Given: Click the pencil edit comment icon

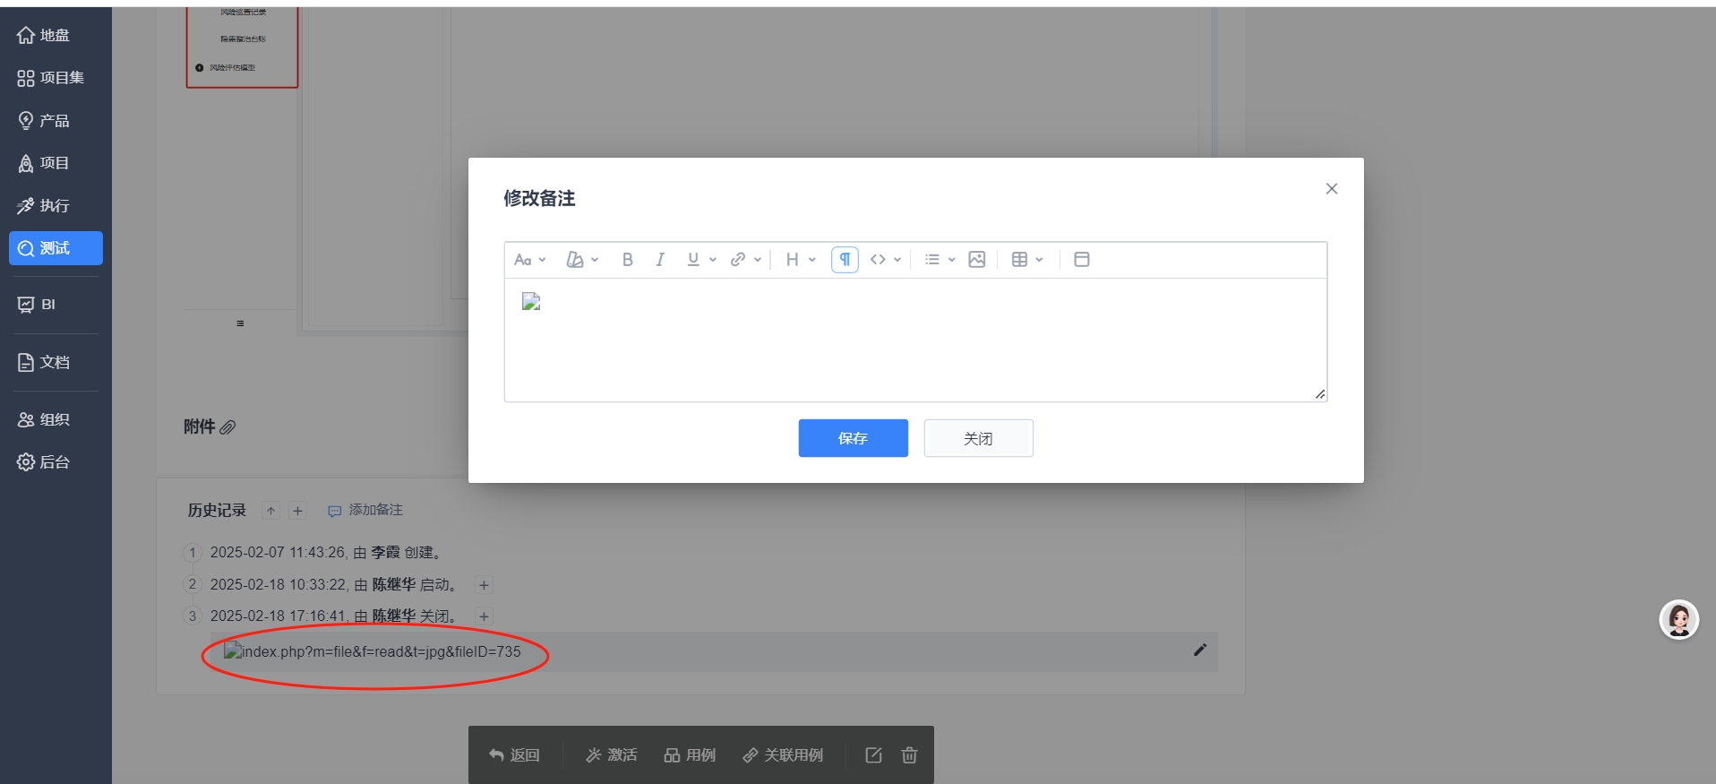Looking at the screenshot, I should 1199,650.
